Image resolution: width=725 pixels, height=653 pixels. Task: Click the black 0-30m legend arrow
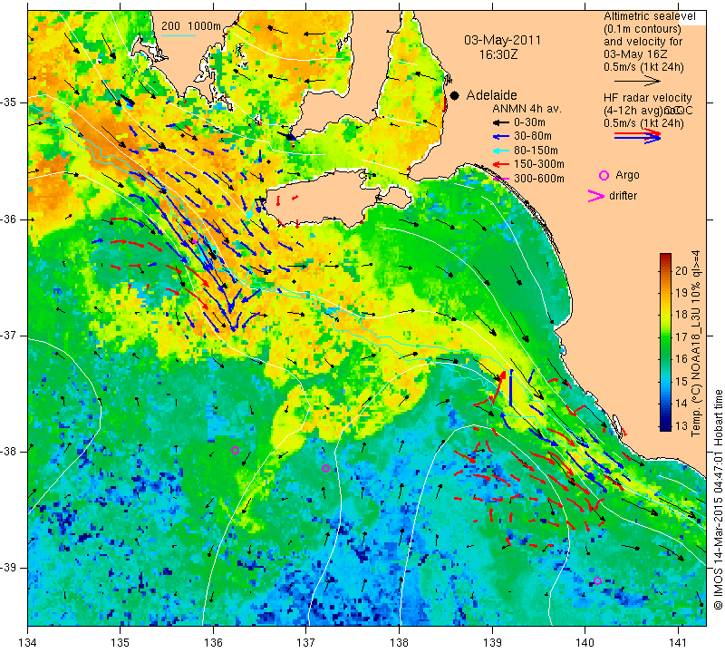(x=500, y=123)
